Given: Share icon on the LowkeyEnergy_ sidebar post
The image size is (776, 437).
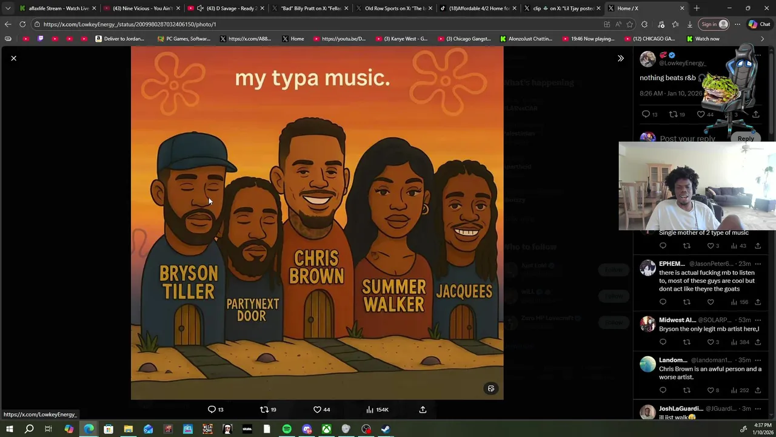Looking at the screenshot, I should [755, 114].
